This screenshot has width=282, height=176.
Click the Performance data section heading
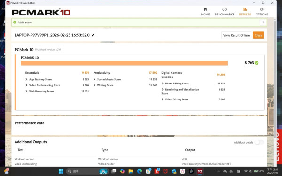(29, 123)
